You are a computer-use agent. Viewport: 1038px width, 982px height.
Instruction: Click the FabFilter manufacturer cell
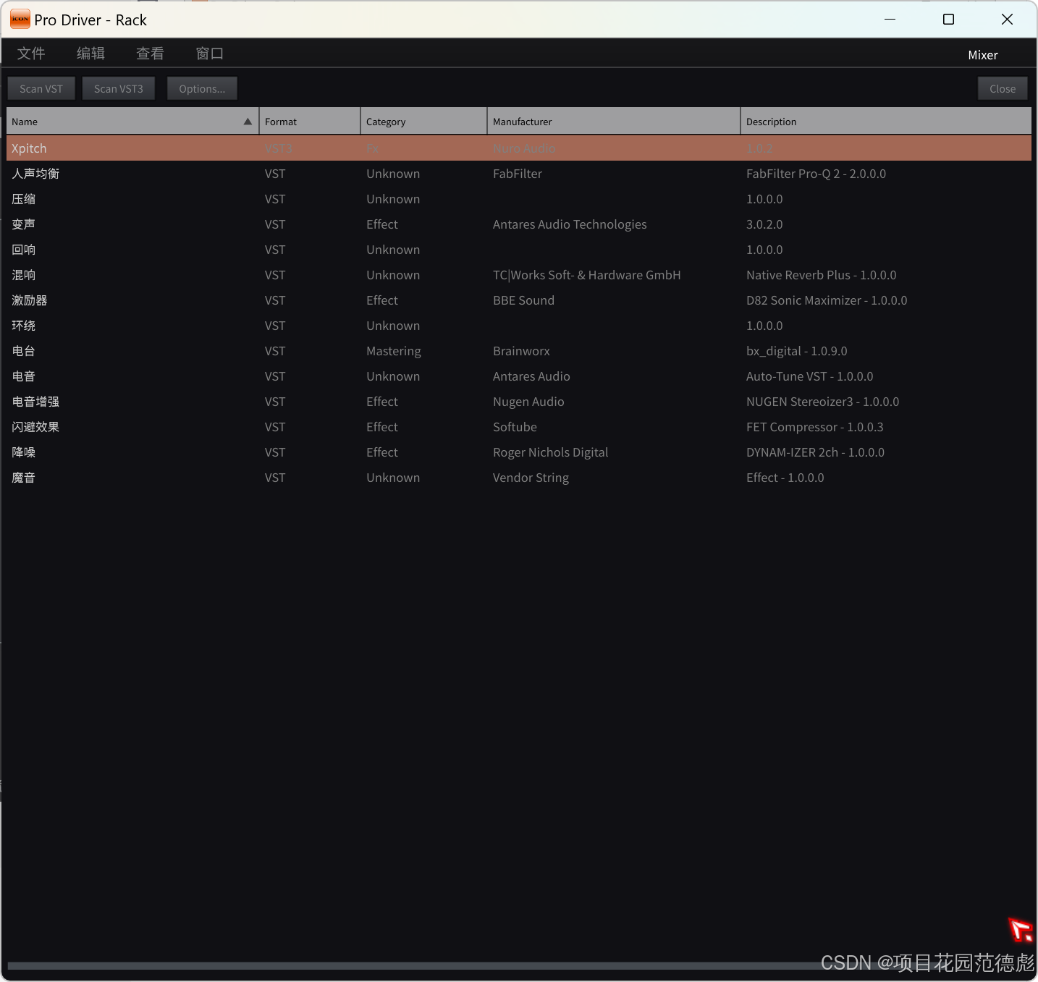[518, 174]
